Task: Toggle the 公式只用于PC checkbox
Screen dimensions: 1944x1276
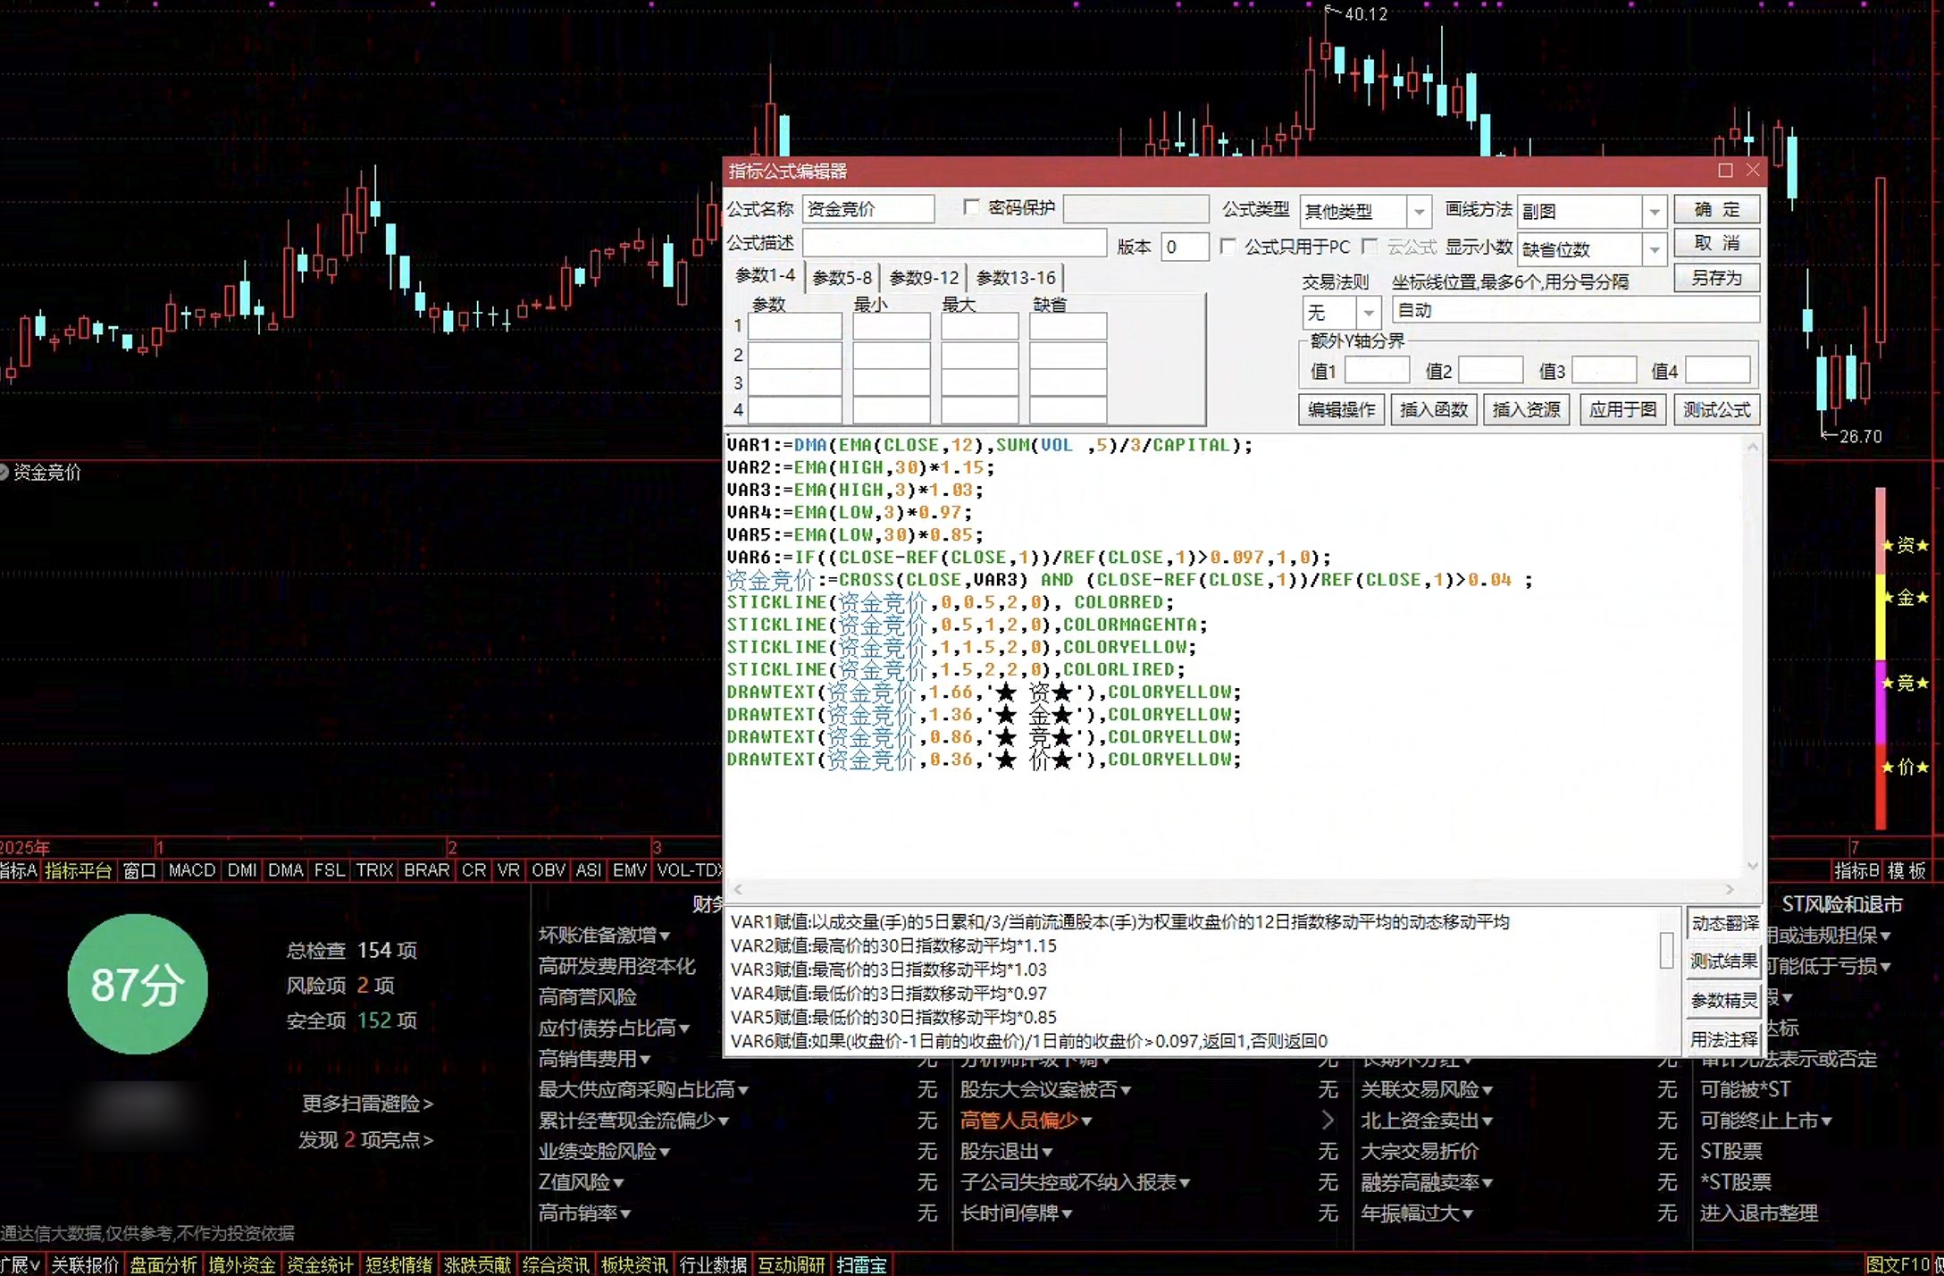Action: [x=1228, y=246]
